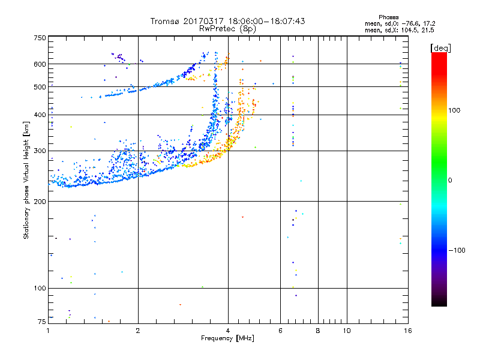The height and width of the screenshot is (360, 480).
Task: Click the y-axis tick label '300'
Action: [x=40, y=151]
